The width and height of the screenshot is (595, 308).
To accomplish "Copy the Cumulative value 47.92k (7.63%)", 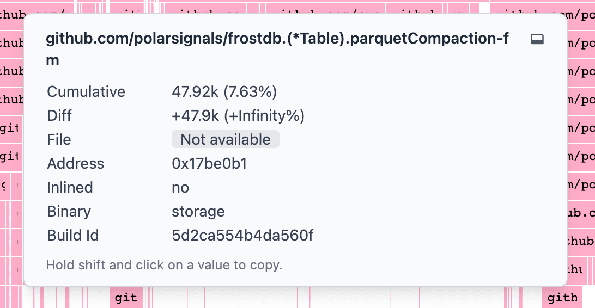I will point(224,92).
